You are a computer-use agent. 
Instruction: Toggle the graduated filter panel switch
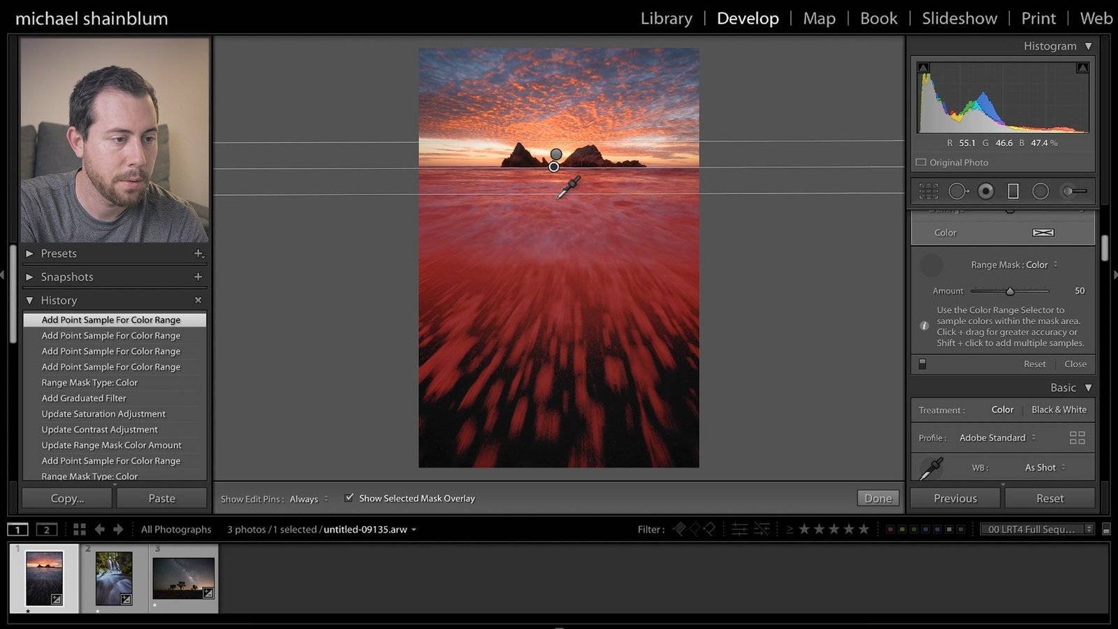(x=922, y=363)
